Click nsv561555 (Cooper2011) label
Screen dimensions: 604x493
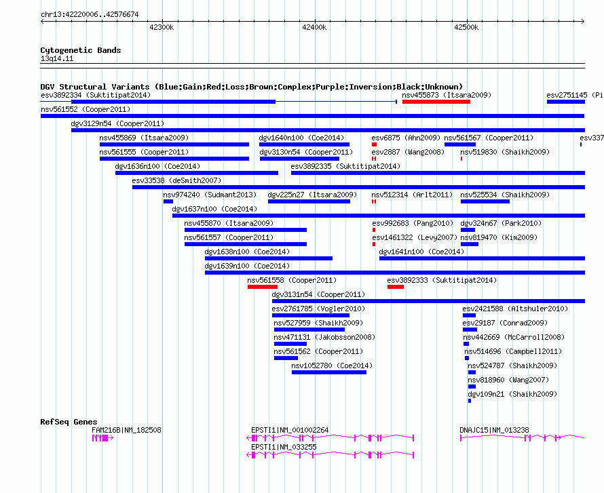pyautogui.click(x=144, y=152)
